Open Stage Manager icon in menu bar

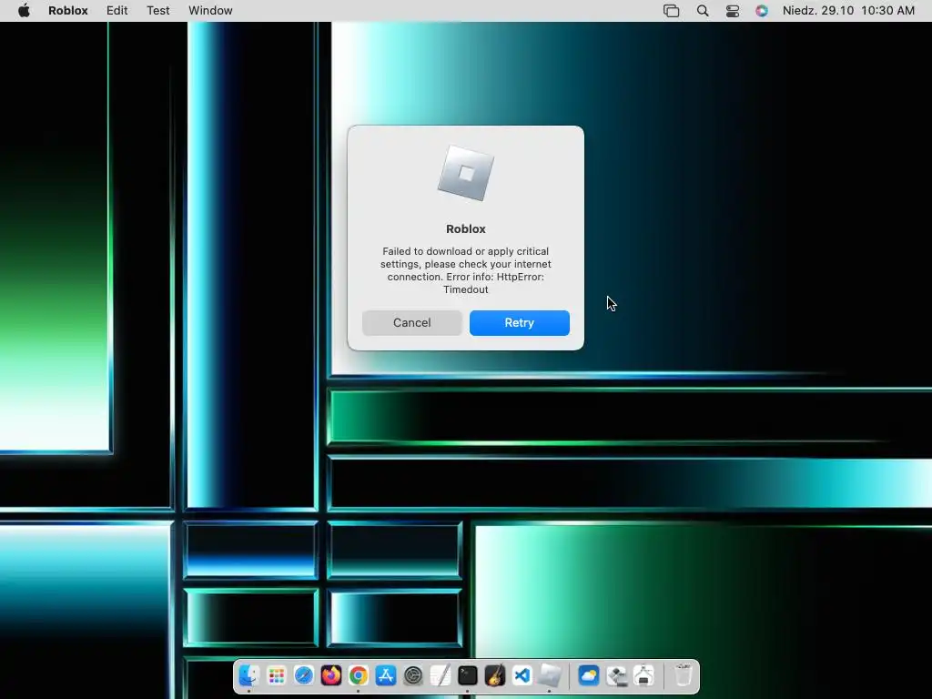click(x=671, y=11)
